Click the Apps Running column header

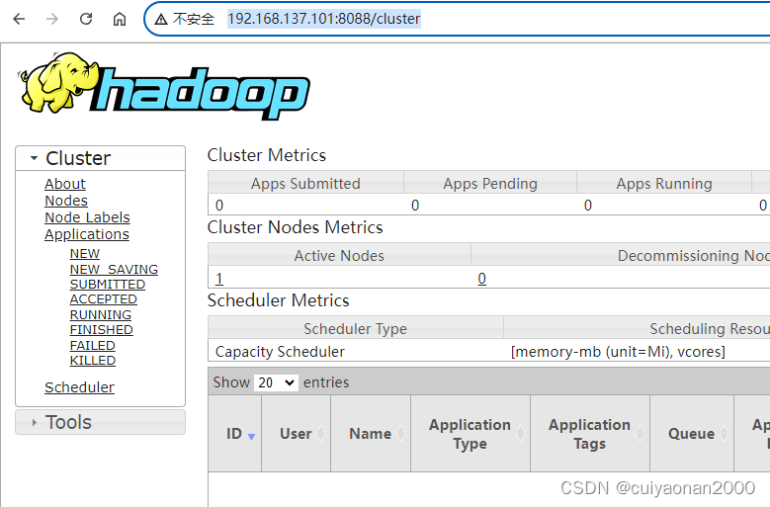[x=664, y=184]
